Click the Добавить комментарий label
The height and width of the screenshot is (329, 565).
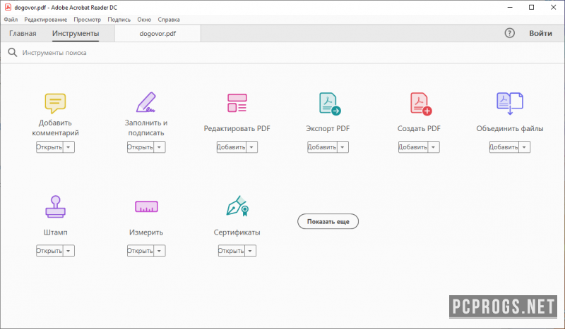[x=55, y=128]
